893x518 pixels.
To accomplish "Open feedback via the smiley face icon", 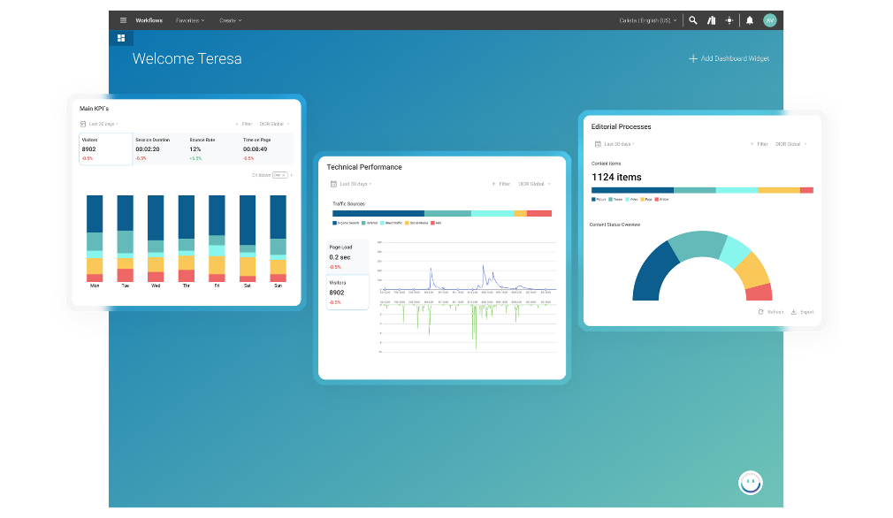I will click(x=750, y=483).
